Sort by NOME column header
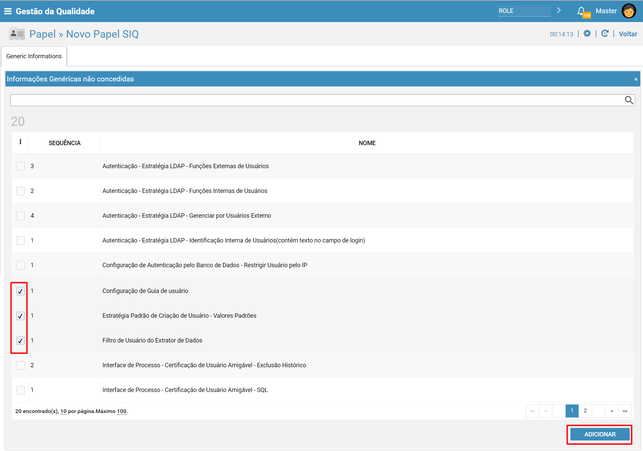643x451 pixels. coord(367,143)
